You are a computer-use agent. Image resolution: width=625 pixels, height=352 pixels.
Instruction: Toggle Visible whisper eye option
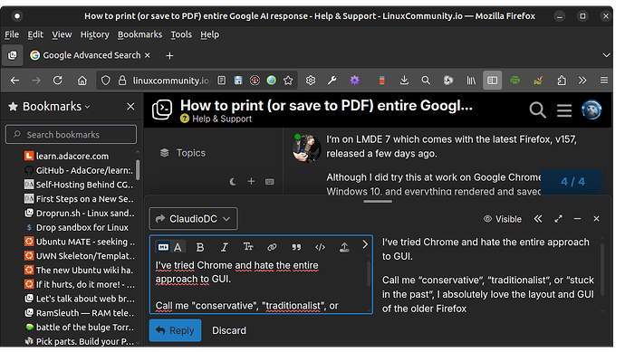coord(502,219)
